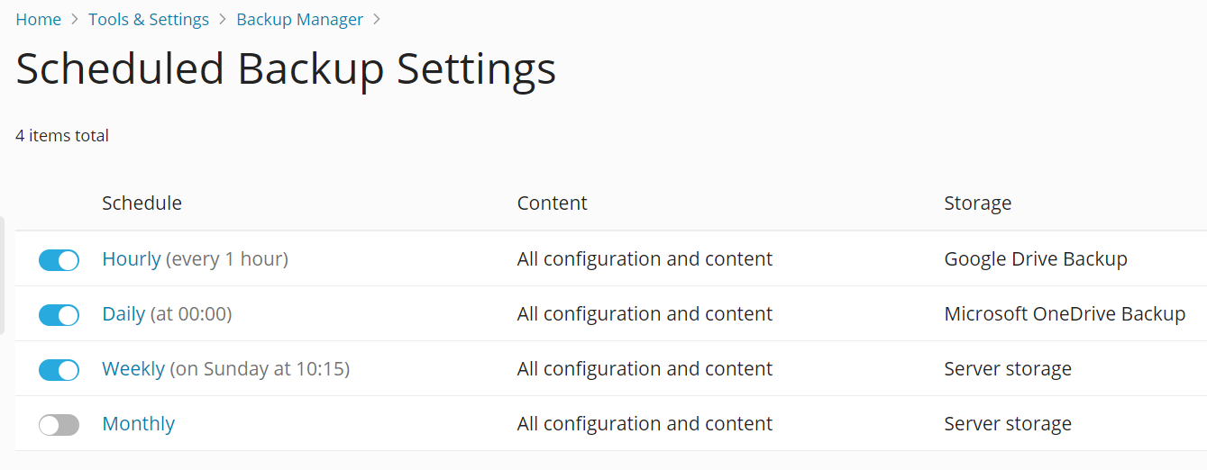Screen dimensions: 1207x470
Task: Click the "4 items total" counter text
Action: 62,136
